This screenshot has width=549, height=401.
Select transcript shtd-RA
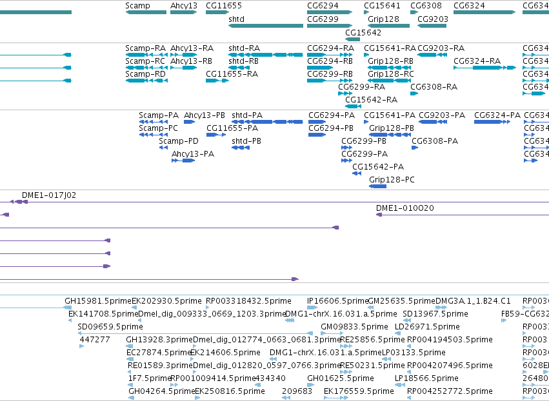point(244,48)
